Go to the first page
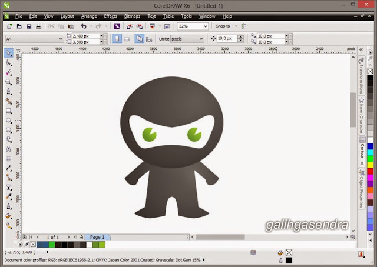Viewport: 377px width, 267px height. click(x=31, y=237)
